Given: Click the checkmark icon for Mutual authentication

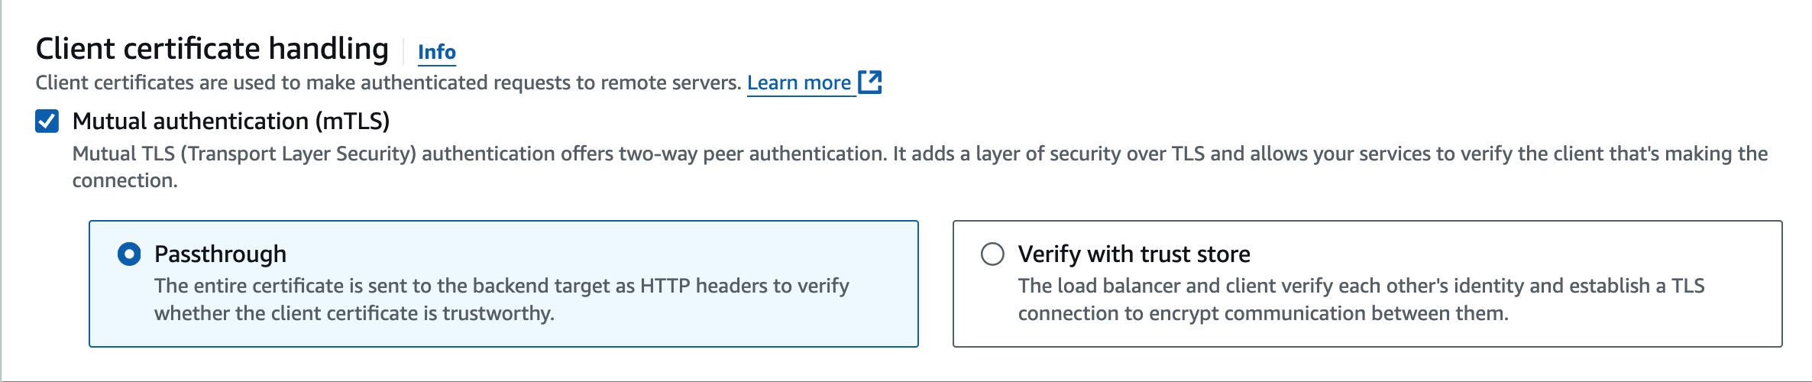Looking at the screenshot, I should pyautogui.click(x=47, y=121).
